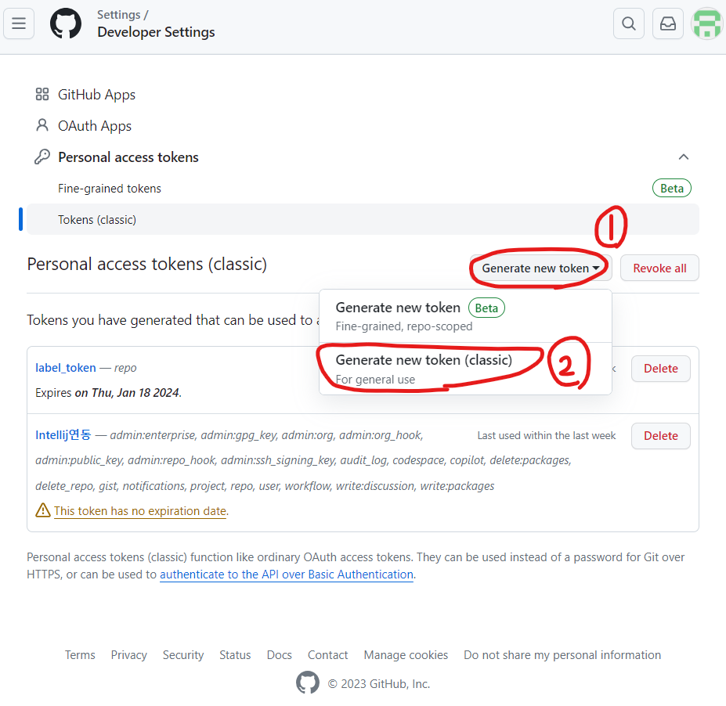Viewport: 726px width, 706px height.
Task: Click the warning triangle icon near expiration notice
Action: coord(43,510)
